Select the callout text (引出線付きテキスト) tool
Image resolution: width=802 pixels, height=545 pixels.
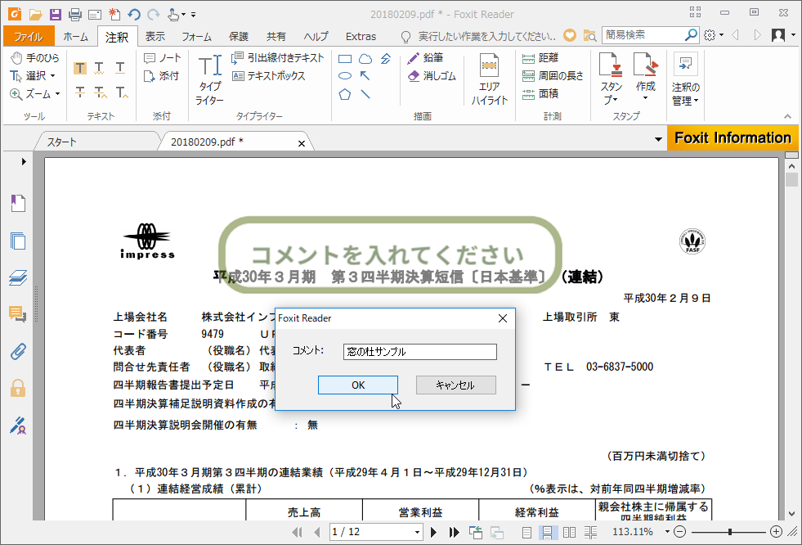[x=277, y=58]
